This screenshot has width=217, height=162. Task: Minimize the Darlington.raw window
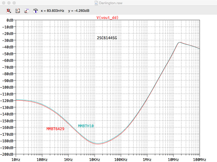(9, 3)
